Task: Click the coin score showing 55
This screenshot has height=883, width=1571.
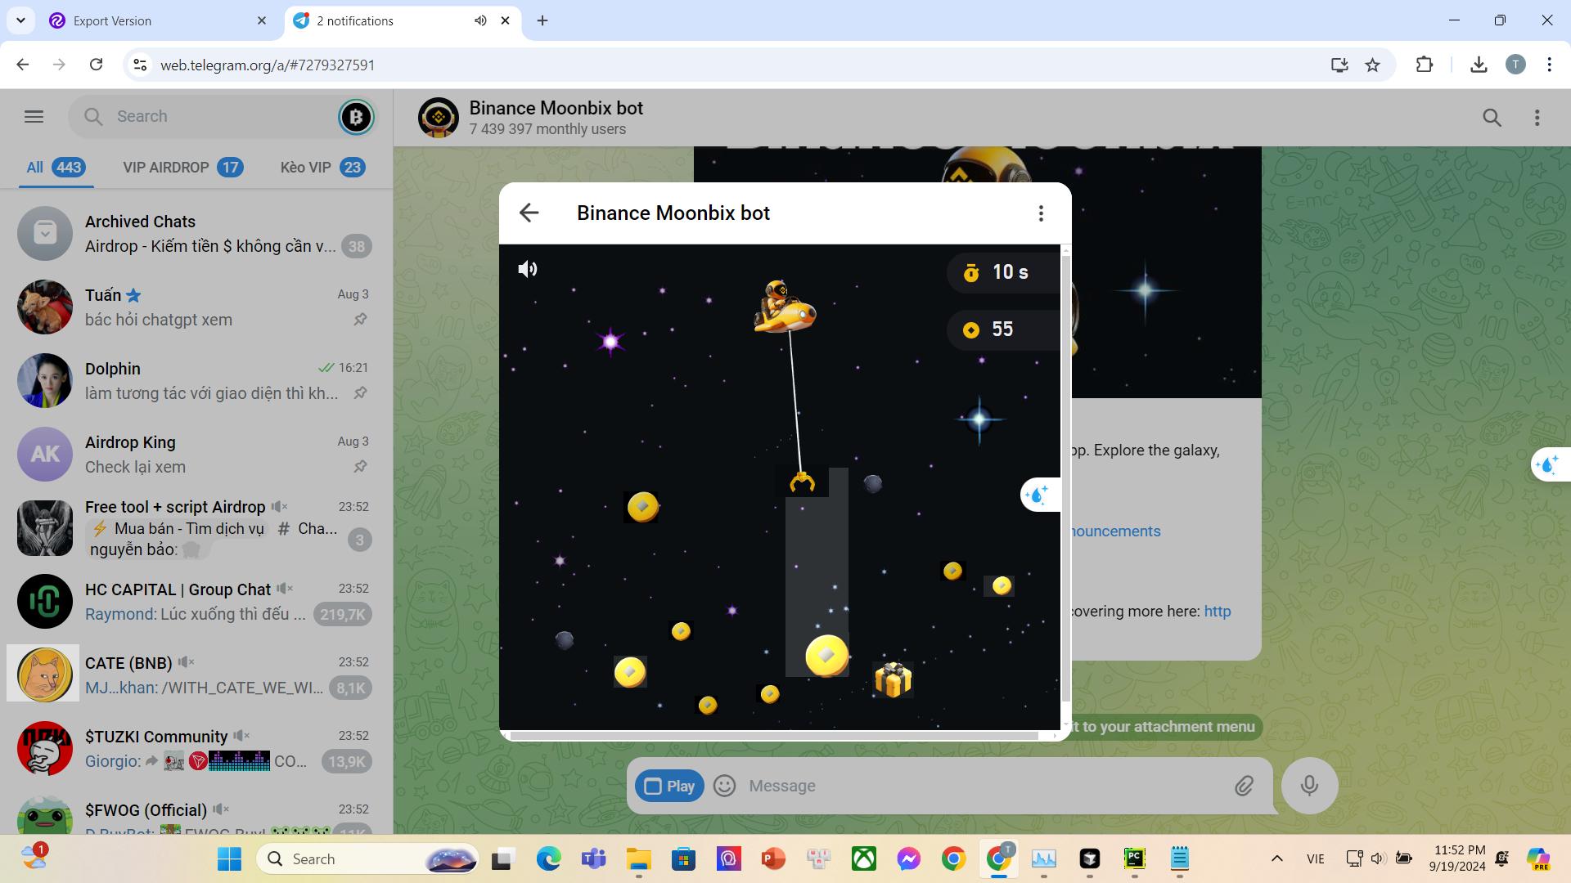Action: [1002, 329]
